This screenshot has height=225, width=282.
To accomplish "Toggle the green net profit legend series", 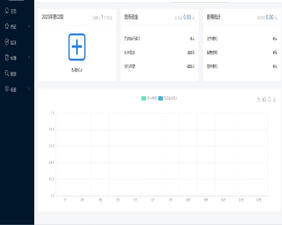I will pyautogui.click(x=149, y=98).
